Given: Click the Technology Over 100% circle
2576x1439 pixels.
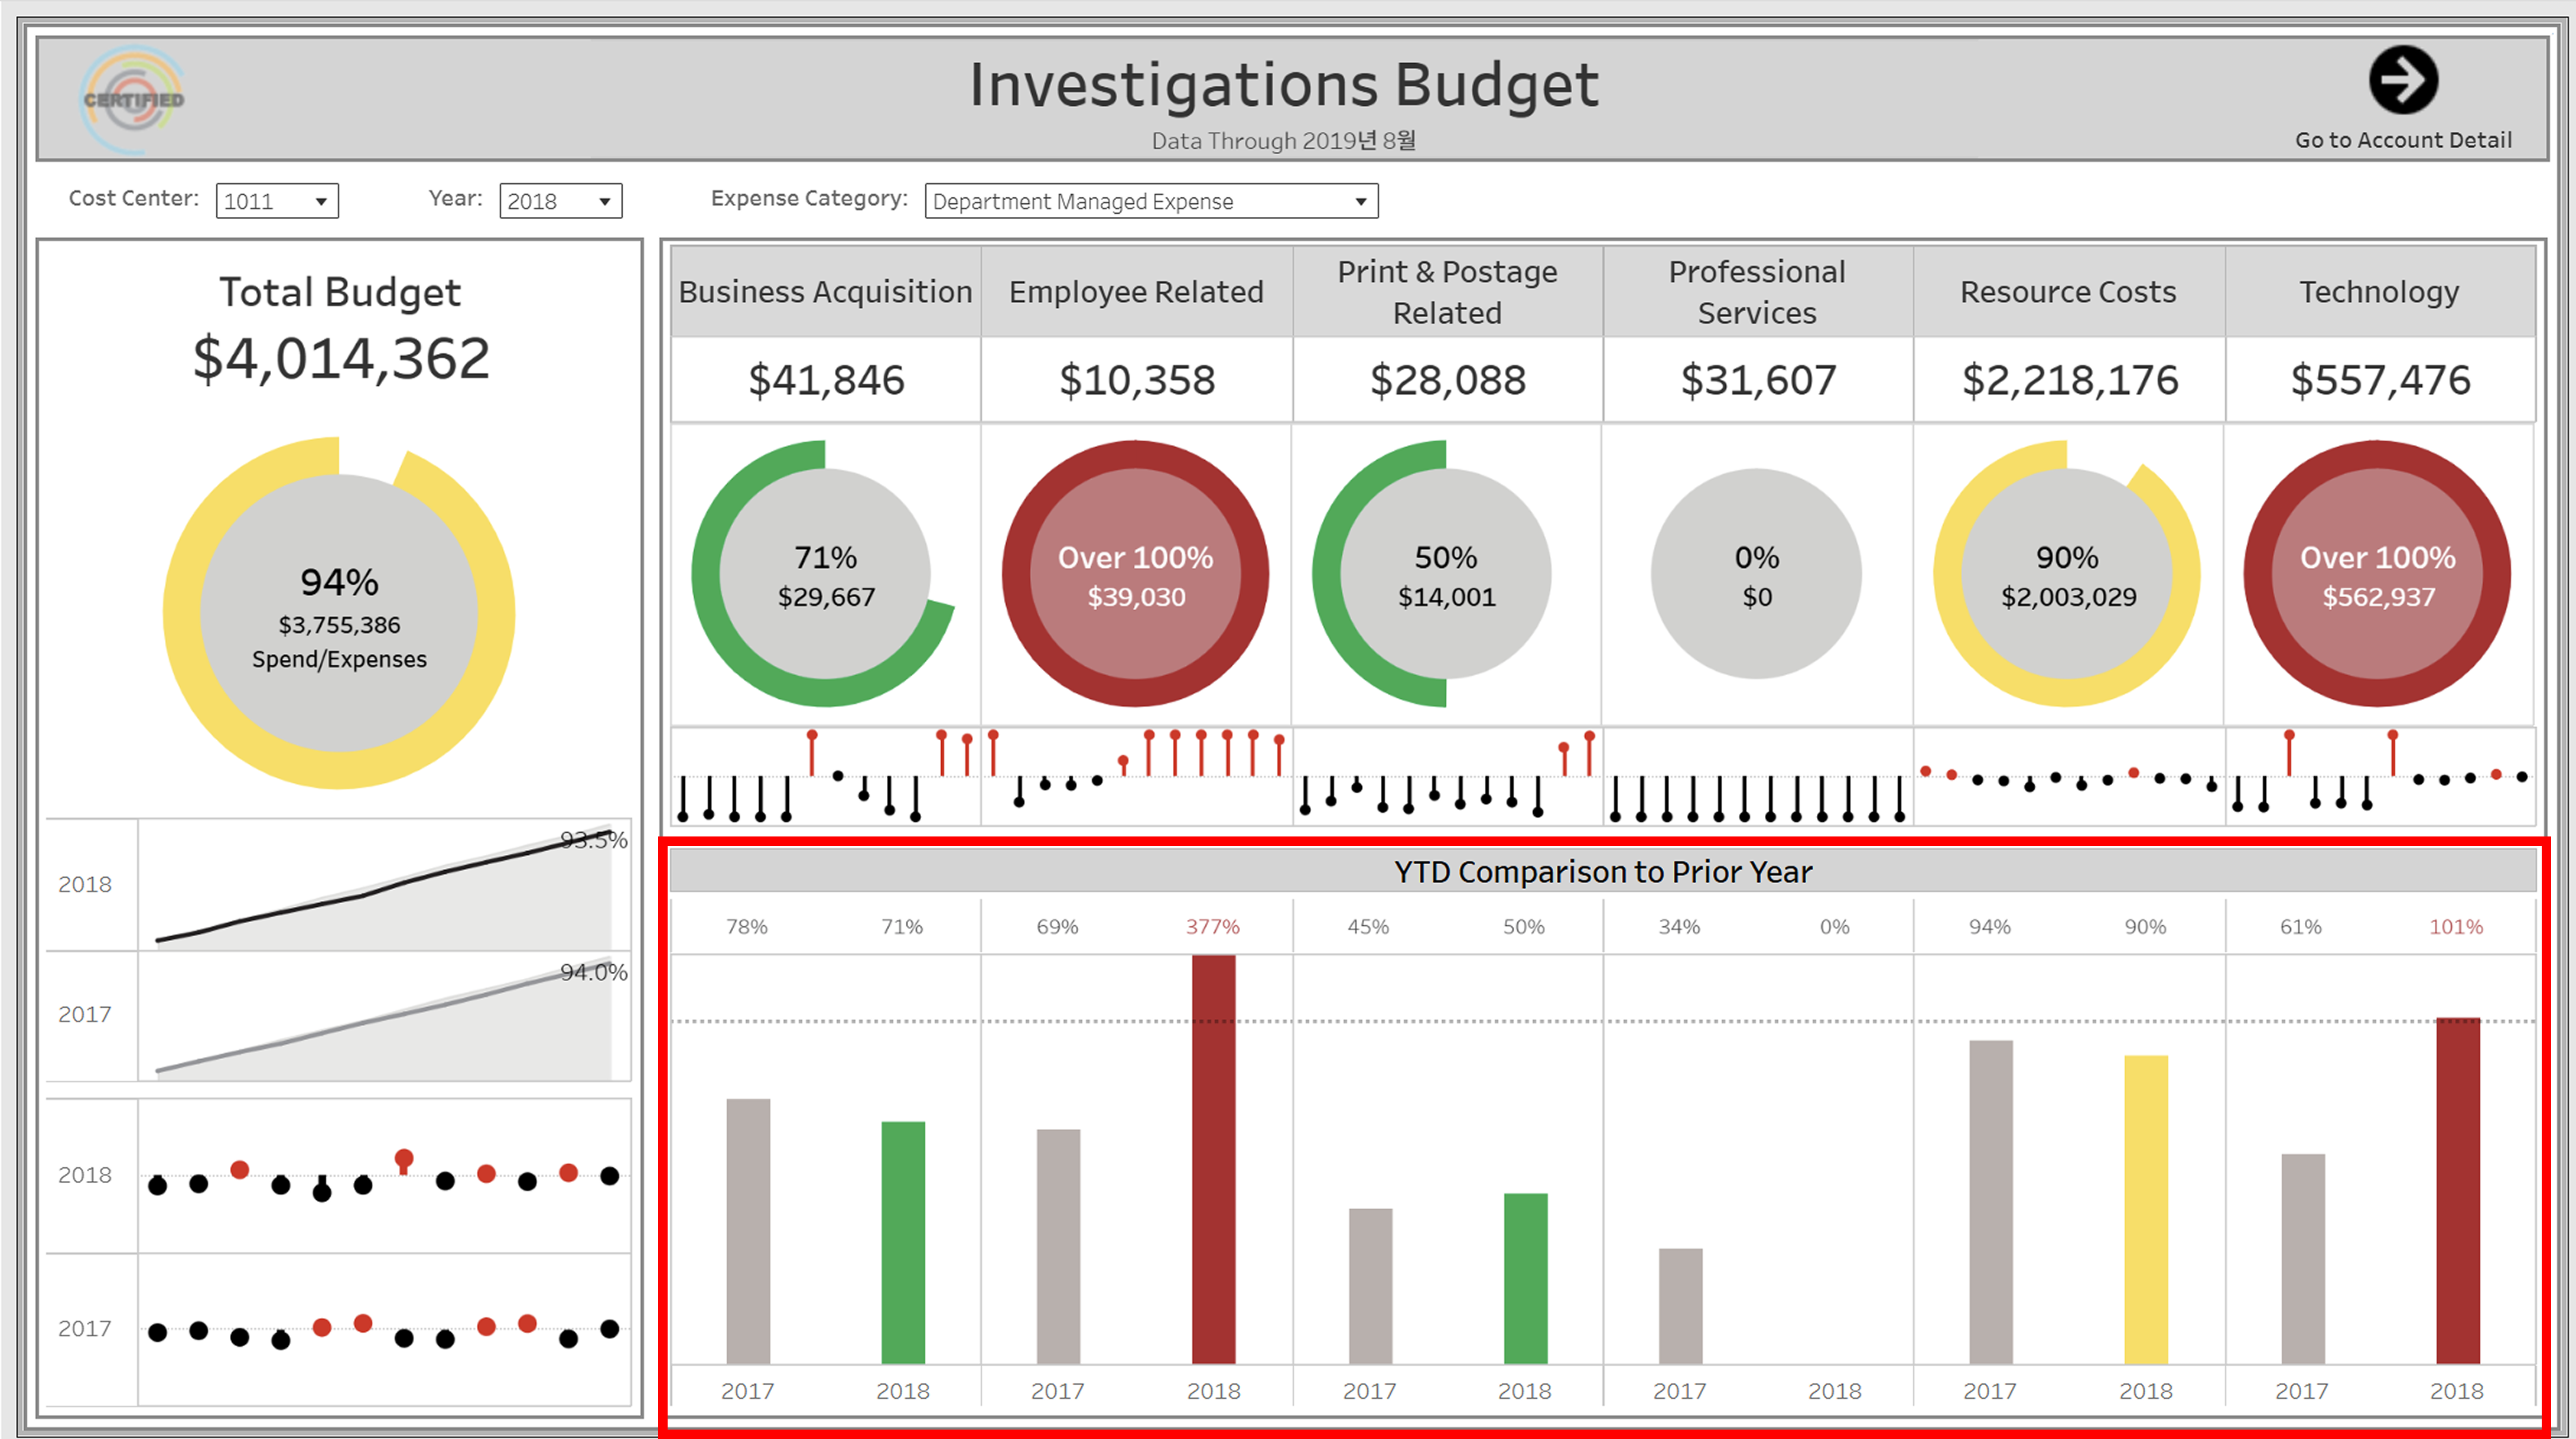Looking at the screenshot, I should (2377, 574).
